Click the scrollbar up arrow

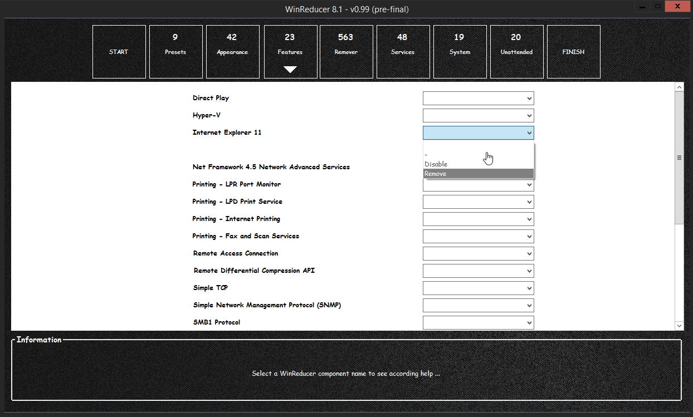pyautogui.click(x=679, y=87)
